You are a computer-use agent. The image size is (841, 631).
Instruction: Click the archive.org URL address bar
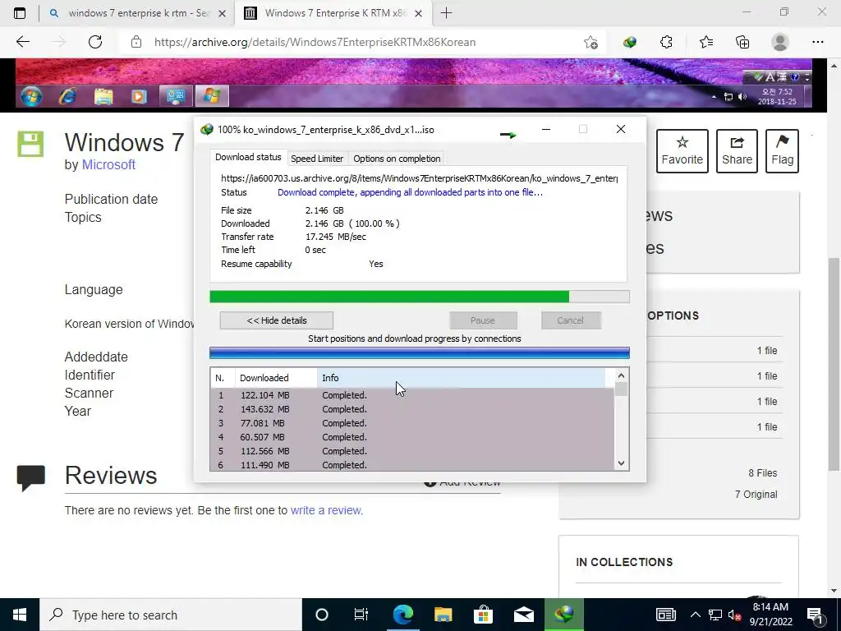pyautogui.click(x=315, y=42)
